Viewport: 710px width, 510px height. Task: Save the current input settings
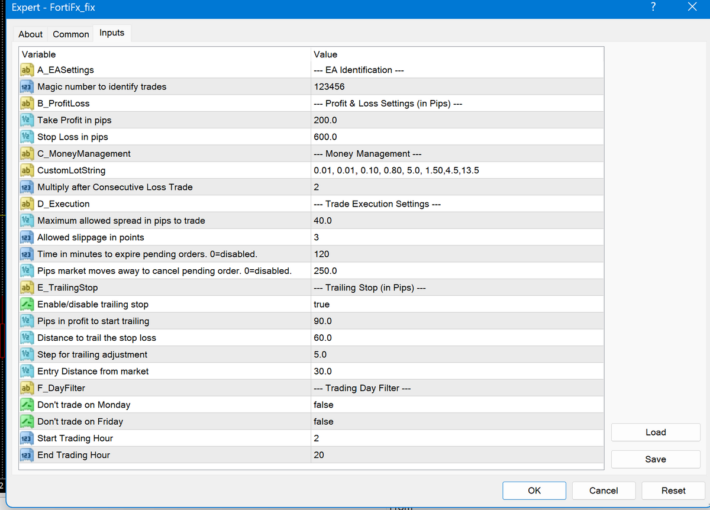point(655,459)
